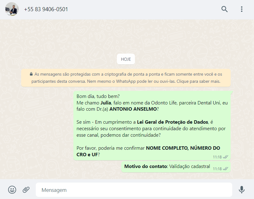Click the bold name Julia in the message

pos(106,103)
